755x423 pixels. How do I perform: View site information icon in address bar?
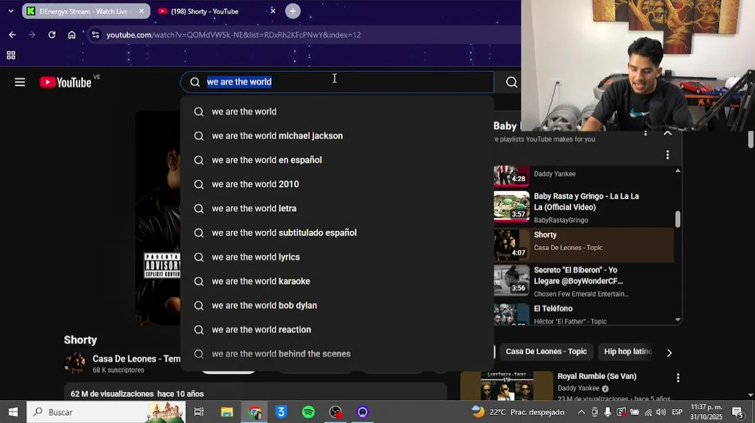point(95,35)
